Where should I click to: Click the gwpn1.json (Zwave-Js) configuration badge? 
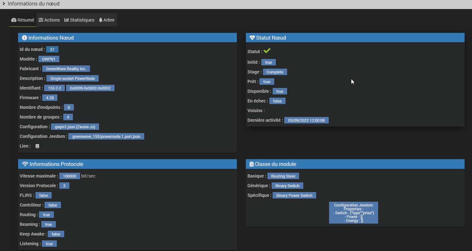click(x=75, y=127)
